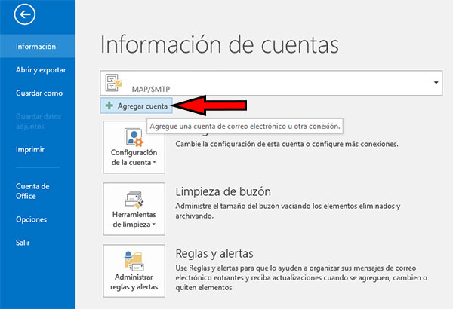Open the Configuración de la cuenta dropdown label

[x=132, y=158]
